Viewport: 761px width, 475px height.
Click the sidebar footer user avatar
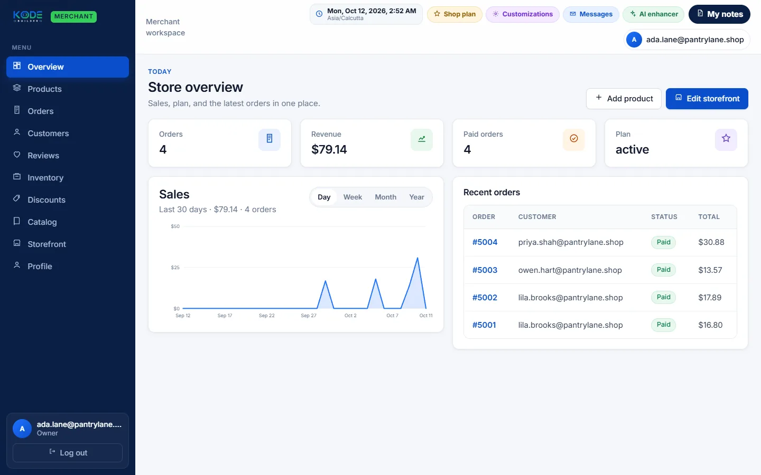[x=22, y=429]
